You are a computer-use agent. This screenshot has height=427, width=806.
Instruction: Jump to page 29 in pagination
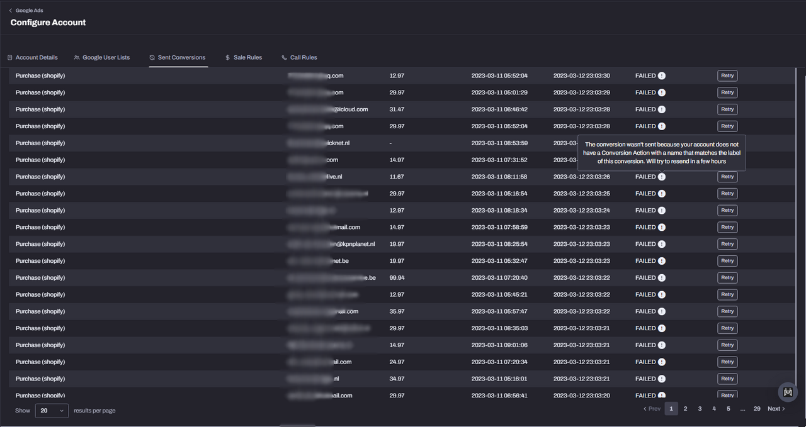(757, 409)
